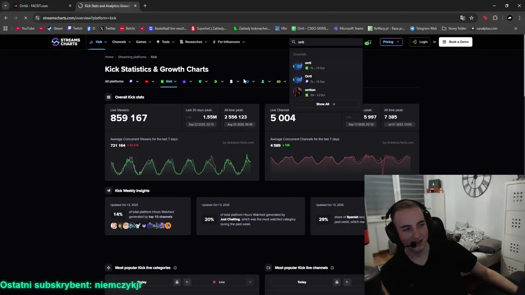Open the Streams Charts logo homepage
This screenshot has width=525, height=295.
66,42
